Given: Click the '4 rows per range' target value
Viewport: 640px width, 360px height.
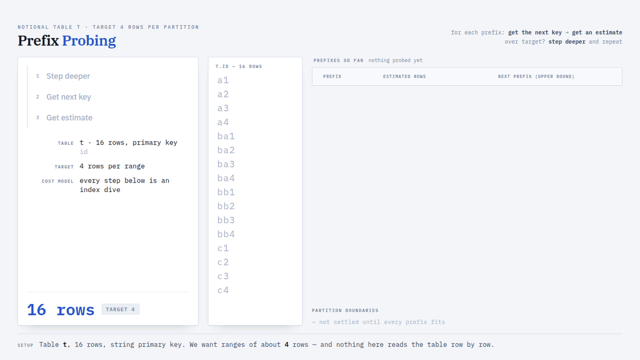Looking at the screenshot, I should 112,166.
